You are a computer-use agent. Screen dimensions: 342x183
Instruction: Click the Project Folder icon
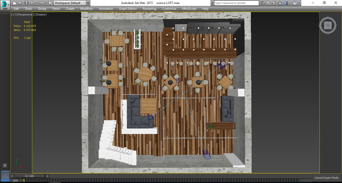tap(50, 3)
